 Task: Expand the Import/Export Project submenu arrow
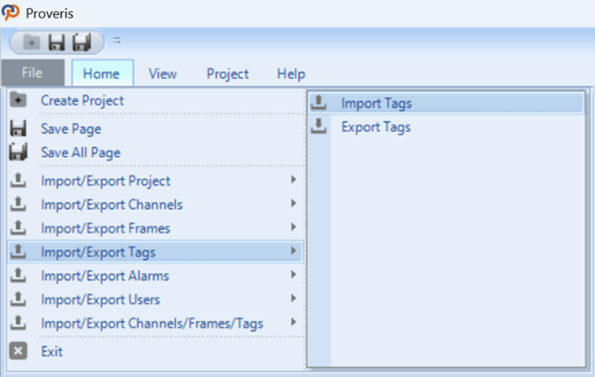point(293,179)
